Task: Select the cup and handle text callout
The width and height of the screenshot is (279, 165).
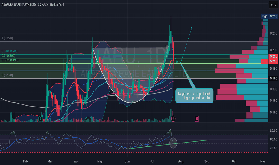Action: pyautogui.click(x=194, y=96)
